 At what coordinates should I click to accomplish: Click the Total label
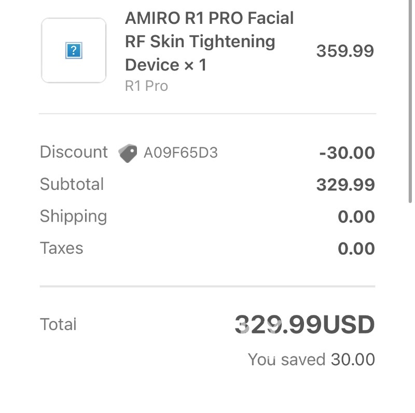(58, 324)
